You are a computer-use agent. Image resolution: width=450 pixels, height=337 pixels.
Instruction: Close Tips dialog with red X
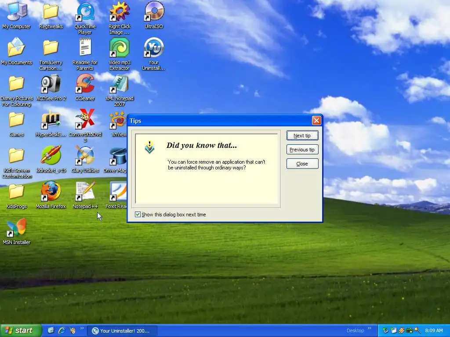(x=316, y=121)
